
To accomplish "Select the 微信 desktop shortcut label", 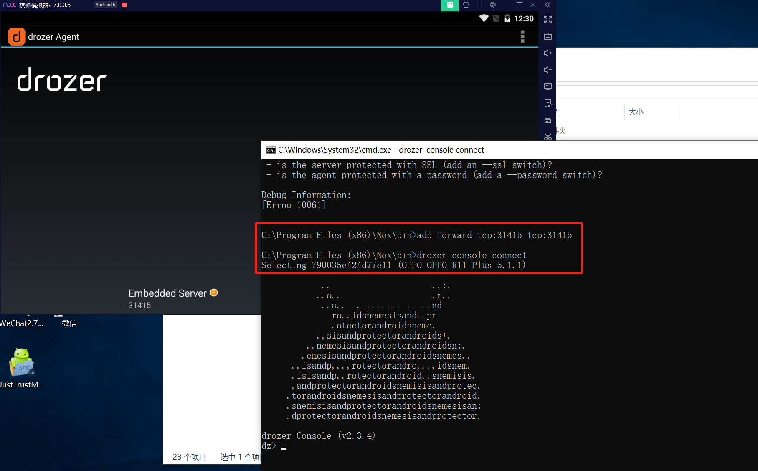I will coord(69,323).
